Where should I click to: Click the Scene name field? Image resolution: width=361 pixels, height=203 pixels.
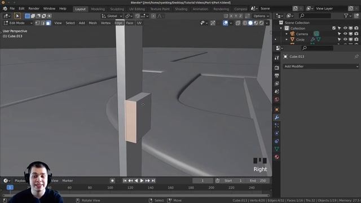tap(275, 8)
